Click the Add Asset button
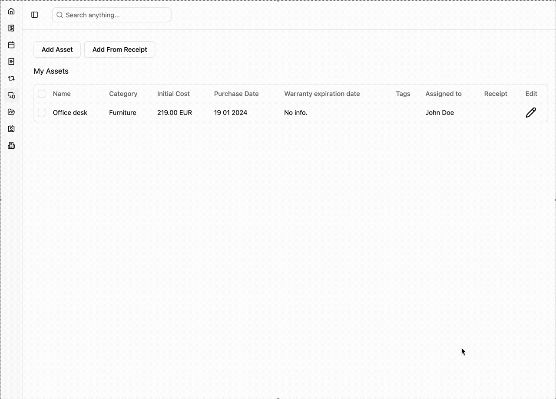Viewport: 556px width, 399px height. (57, 49)
